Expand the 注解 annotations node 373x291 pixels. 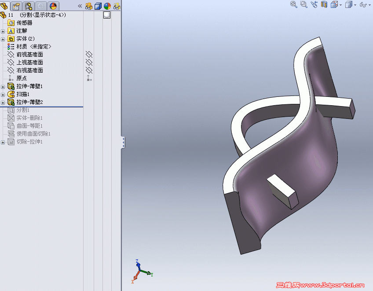pyautogui.click(x=3, y=31)
